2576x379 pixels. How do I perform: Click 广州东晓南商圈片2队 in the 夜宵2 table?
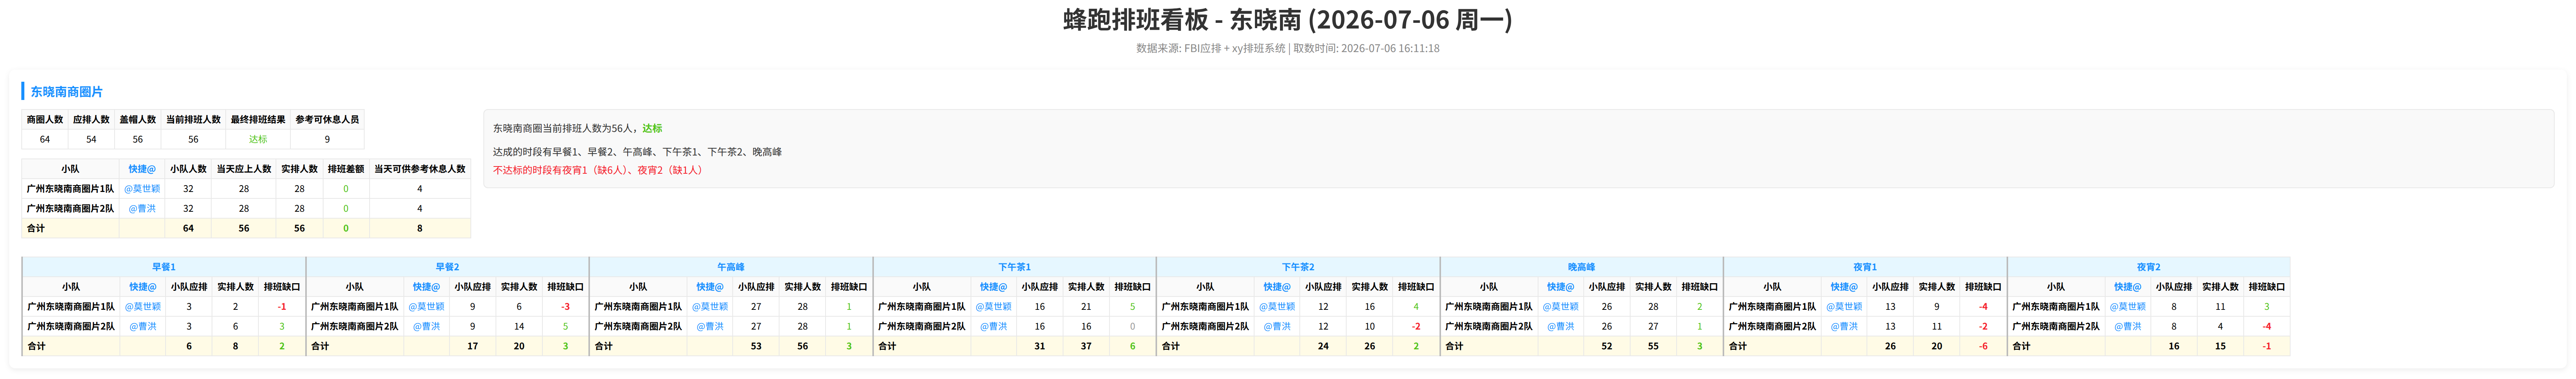pos(2056,327)
